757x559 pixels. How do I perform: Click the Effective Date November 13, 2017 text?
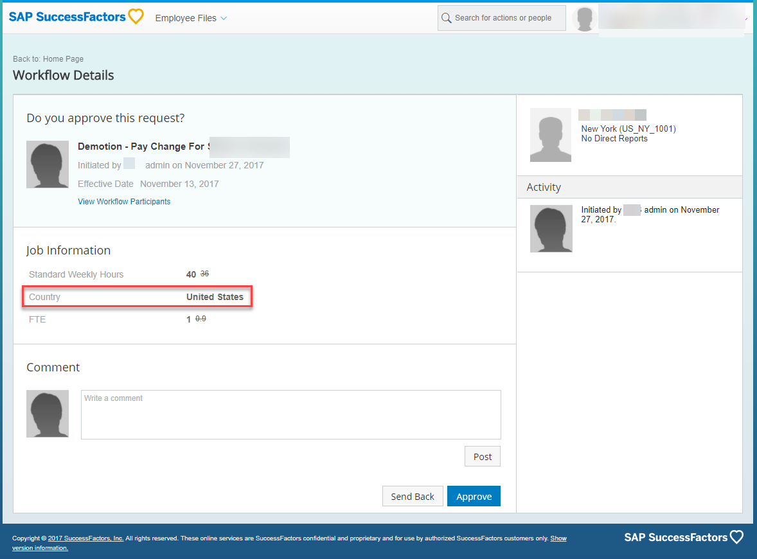click(x=148, y=184)
